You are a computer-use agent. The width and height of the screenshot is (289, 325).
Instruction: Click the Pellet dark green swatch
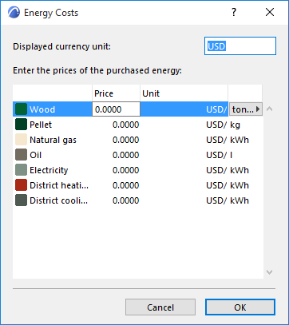point(21,125)
